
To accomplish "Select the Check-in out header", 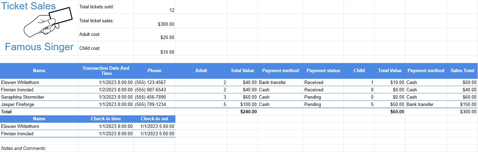I will point(154,119).
